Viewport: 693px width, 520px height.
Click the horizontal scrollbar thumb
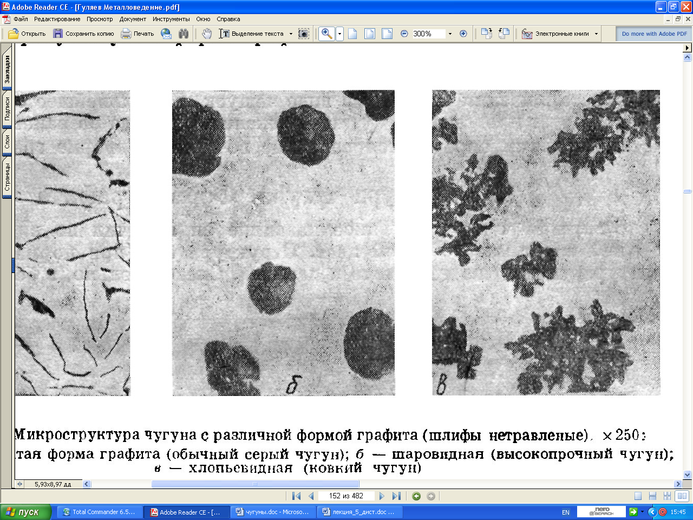coord(255,484)
